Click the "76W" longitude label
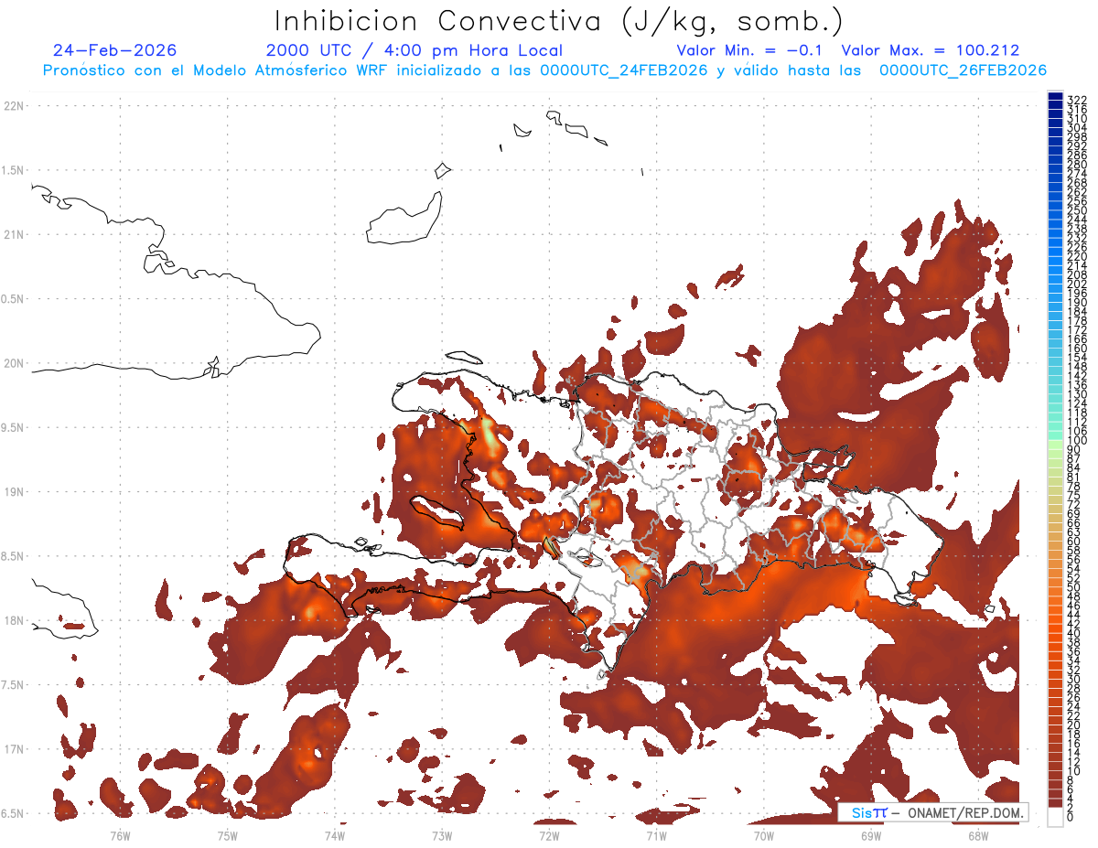The image size is (1098, 848). click(120, 835)
